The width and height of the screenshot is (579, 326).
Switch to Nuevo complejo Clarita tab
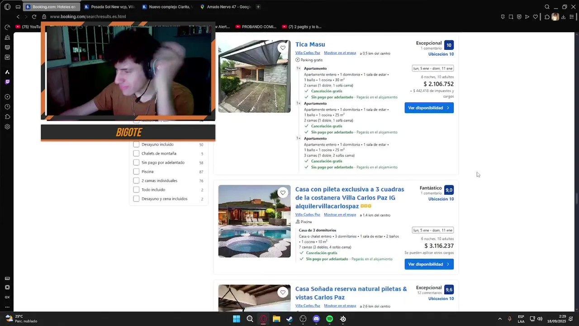tap(167, 7)
